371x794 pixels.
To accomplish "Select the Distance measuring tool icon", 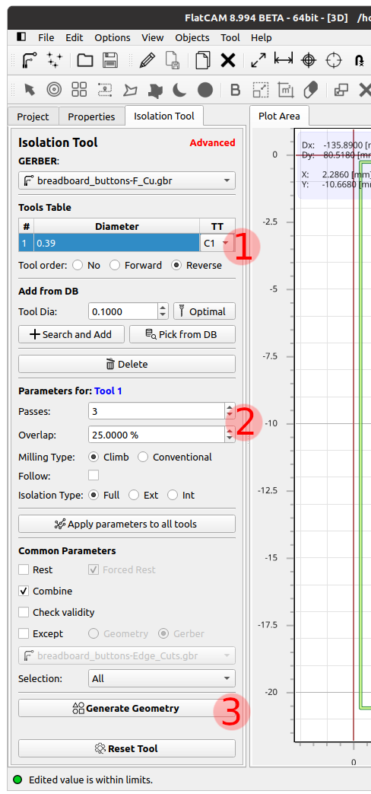I will click(284, 59).
